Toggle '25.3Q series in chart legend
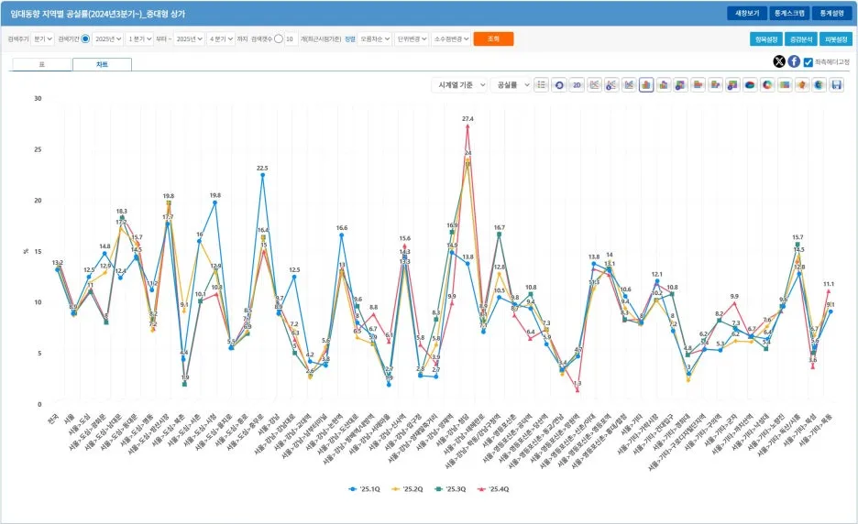The width and height of the screenshot is (858, 524). 450,489
